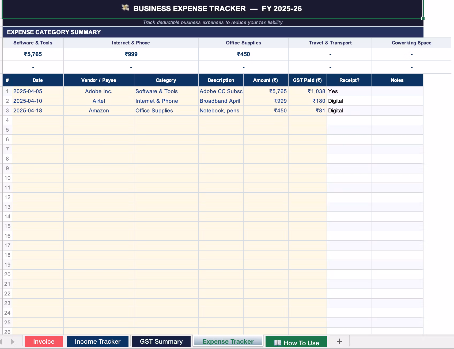Switch to the Invoice sheet tab

coord(44,342)
